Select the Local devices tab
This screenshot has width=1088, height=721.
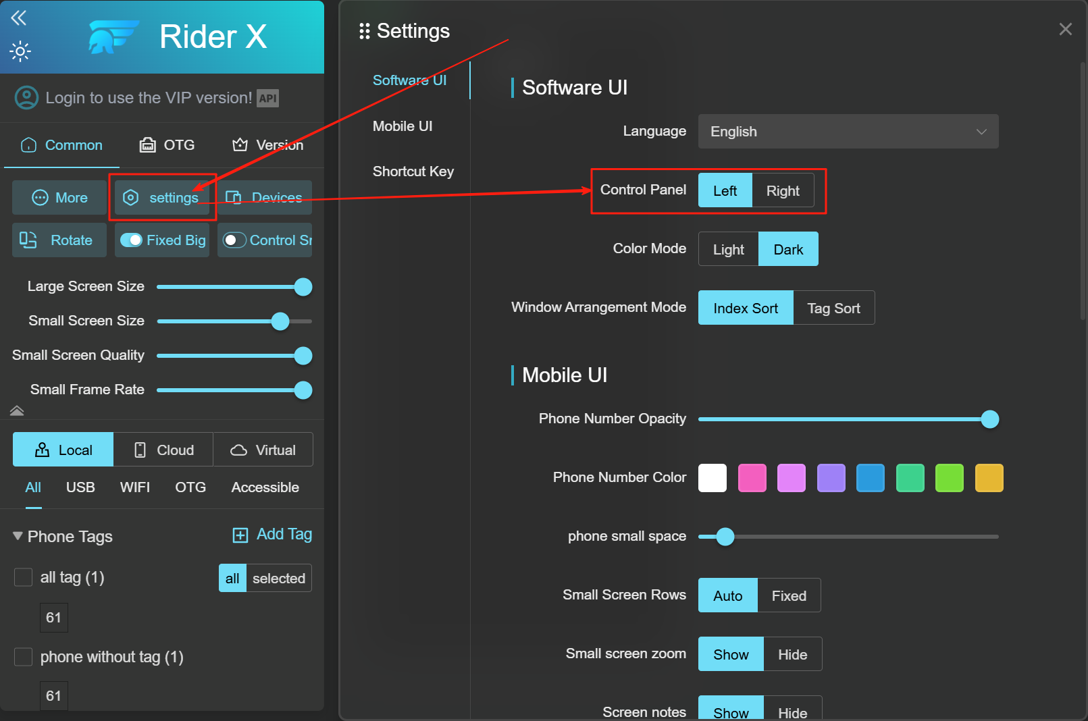tap(63, 450)
